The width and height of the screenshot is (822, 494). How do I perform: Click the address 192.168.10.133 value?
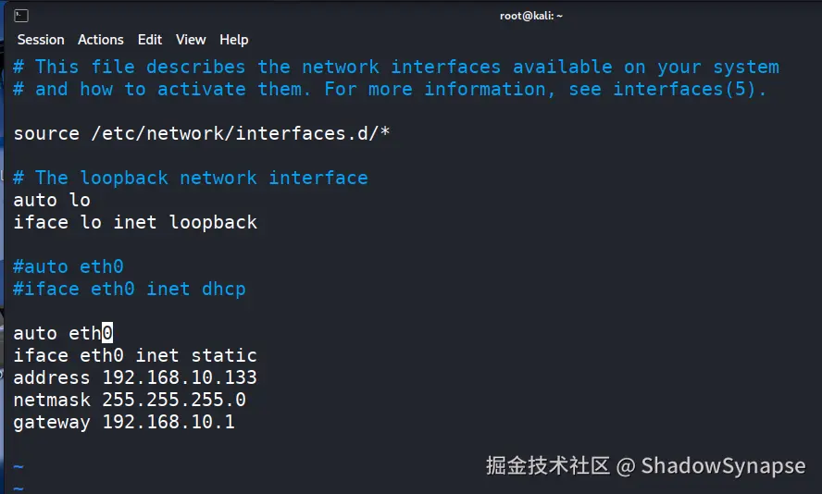[x=180, y=378]
